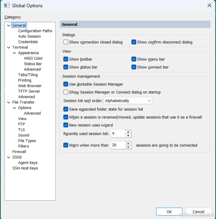Increase the warn-when-more-than sessions value
216x219 pixels.
pyautogui.click(x=128, y=143)
